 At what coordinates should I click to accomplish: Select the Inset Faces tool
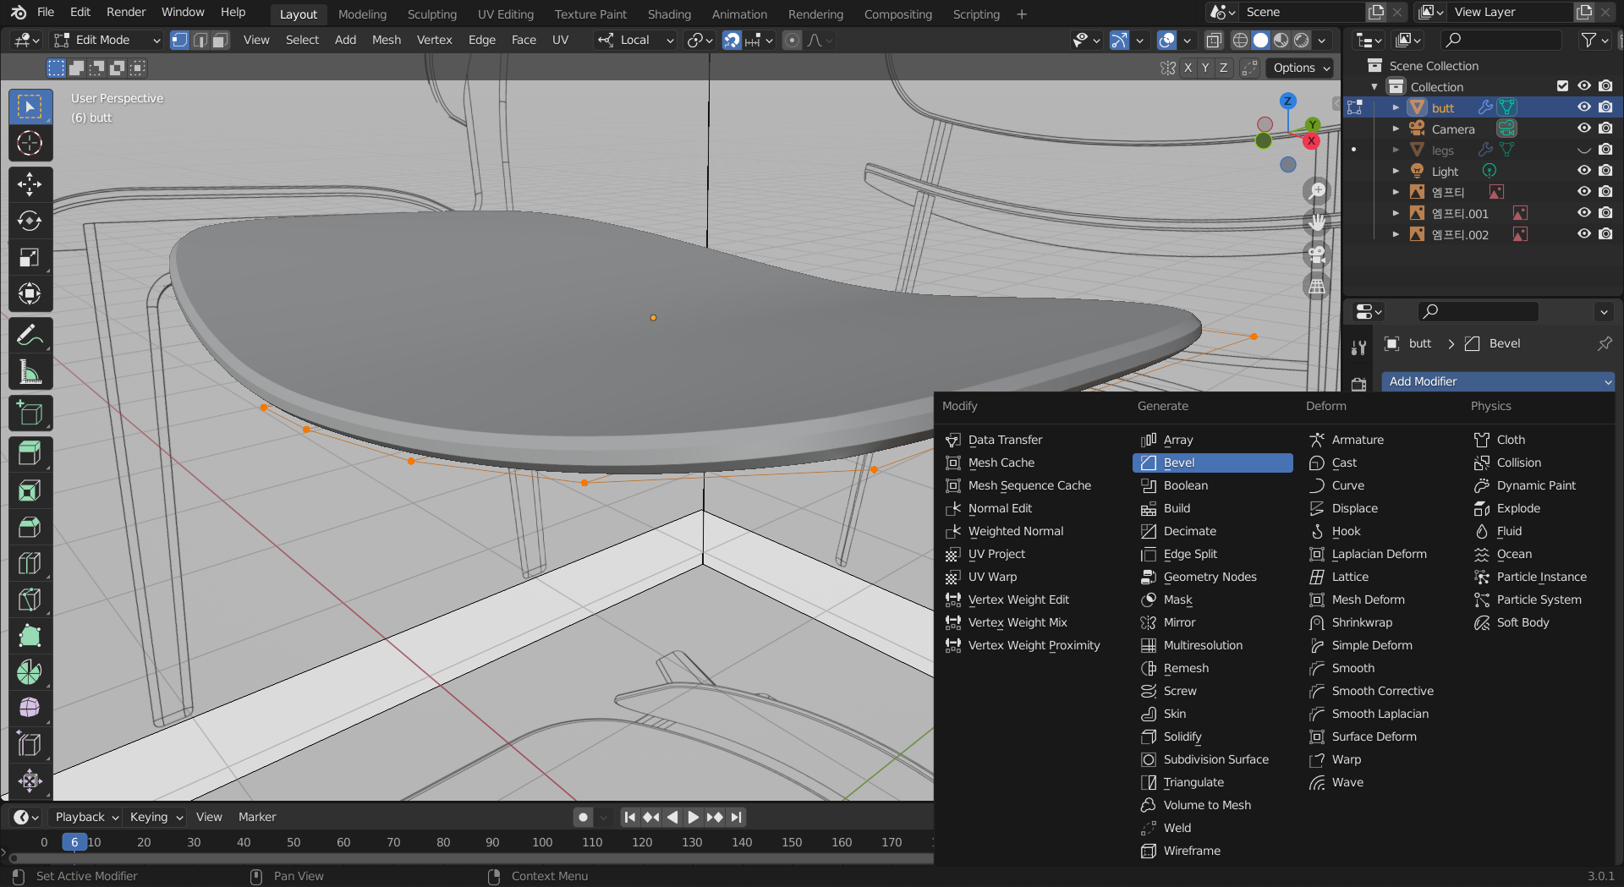(x=30, y=490)
